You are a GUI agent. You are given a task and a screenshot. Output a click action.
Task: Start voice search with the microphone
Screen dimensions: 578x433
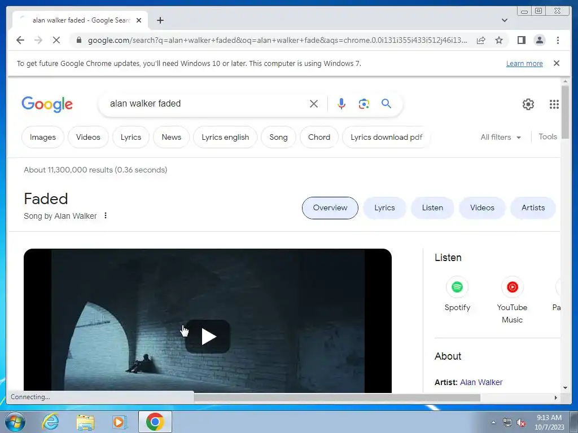pyautogui.click(x=341, y=104)
